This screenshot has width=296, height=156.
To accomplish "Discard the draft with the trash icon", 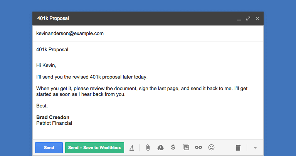I will (238, 148).
